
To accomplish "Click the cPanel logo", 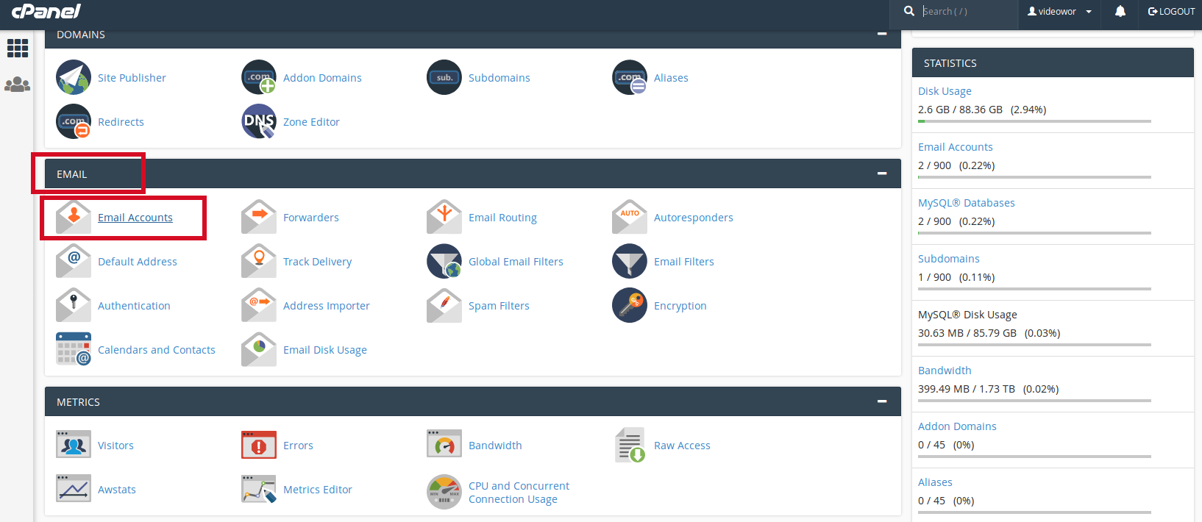I will 46,11.
